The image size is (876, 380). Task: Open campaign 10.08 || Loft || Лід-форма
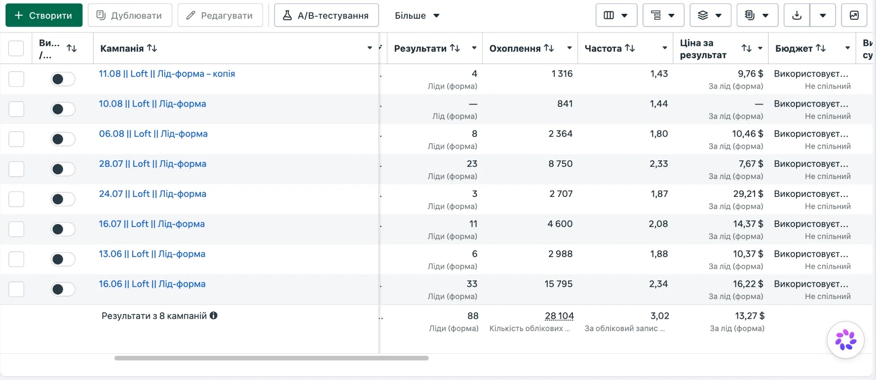click(x=152, y=104)
